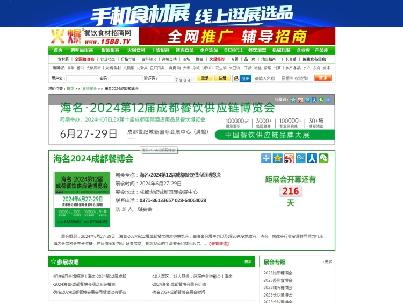Open 火锅食材 in the green navigation bar
The height and width of the screenshot is (303, 403).
pyautogui.click(x=136, y=50)
